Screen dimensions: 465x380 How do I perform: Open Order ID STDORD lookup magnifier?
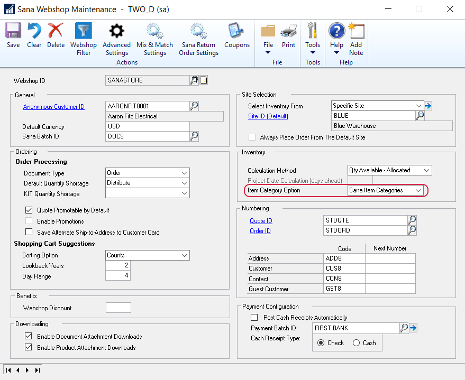tap(412, 230)
